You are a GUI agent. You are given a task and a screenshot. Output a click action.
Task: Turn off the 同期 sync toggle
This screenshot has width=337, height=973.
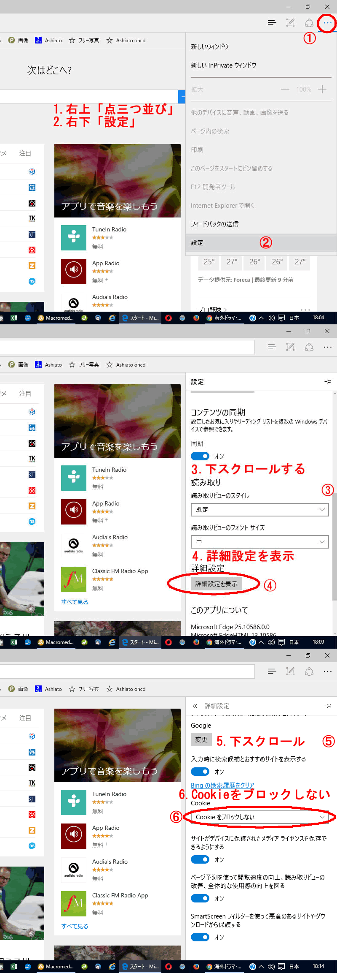click(200, 456)
